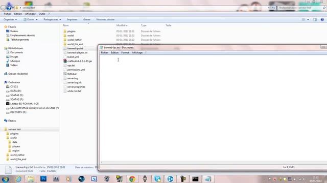The width and height of the screenshot is (327, 183).
Task: Select the players subfolder in tree
Action: point(14,146)
